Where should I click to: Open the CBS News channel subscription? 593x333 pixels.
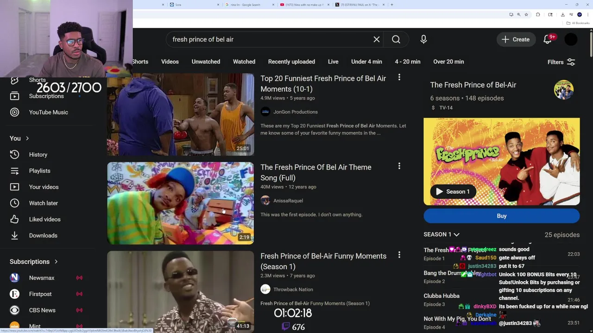pos(42,310)
